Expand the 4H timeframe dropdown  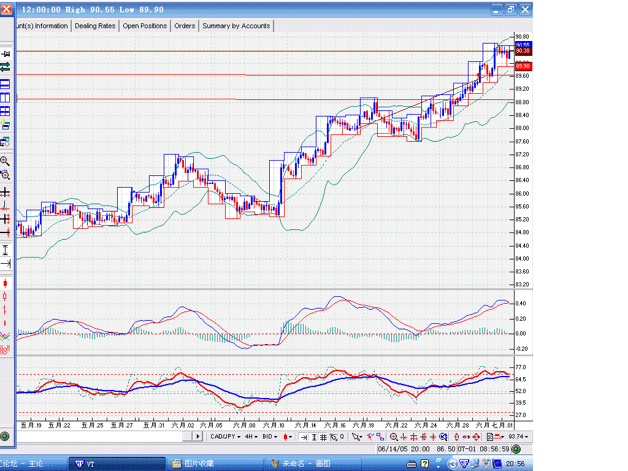(251, 437)
